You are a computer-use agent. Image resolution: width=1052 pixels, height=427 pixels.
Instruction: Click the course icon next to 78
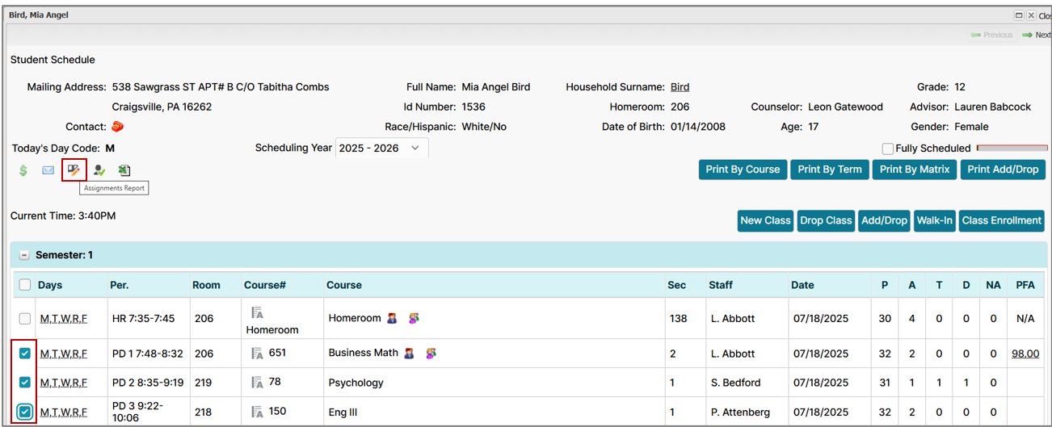(x=257, y=383)
